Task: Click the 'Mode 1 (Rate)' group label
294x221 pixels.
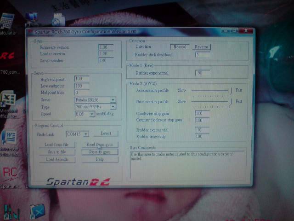Action: click(141, 65)
